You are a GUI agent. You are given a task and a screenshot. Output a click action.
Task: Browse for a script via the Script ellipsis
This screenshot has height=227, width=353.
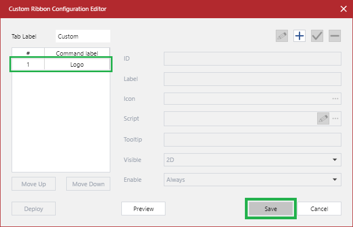[x=335, y=118]
